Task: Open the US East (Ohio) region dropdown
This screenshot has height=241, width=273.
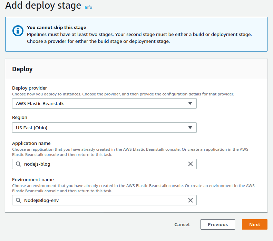Action: (x=104, y=128)
